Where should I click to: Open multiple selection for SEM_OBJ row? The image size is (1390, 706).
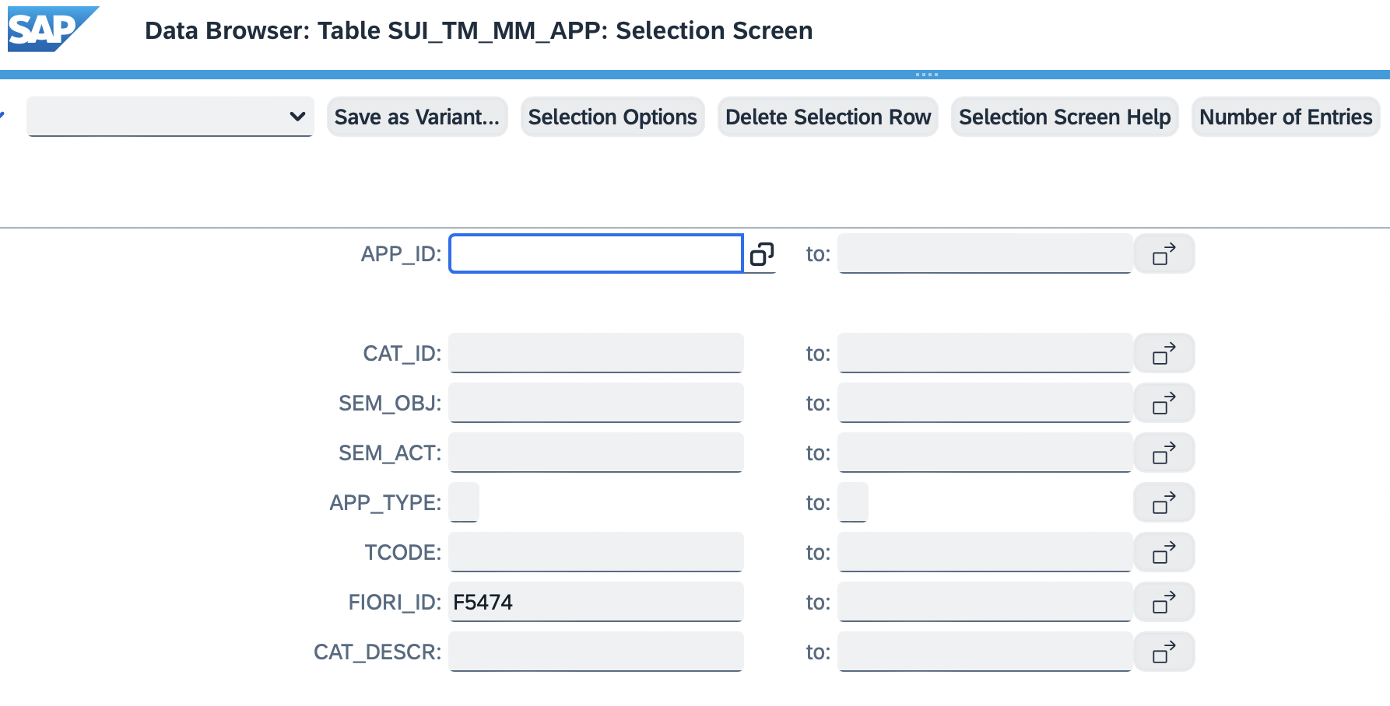click(x=1164, y=404)
